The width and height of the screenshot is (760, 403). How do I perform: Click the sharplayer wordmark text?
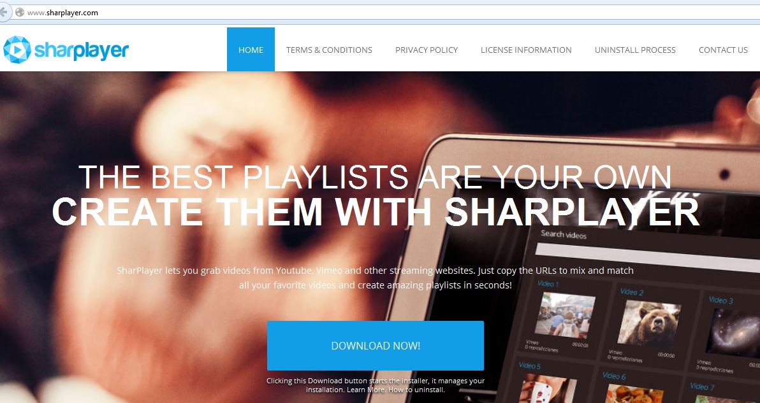[x=82, y=50]
